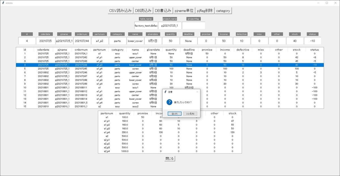Screen dimensions: 340x176
Task: Click the status entry field showing -10
Action: pyautogui.click(x=313, y=41)
